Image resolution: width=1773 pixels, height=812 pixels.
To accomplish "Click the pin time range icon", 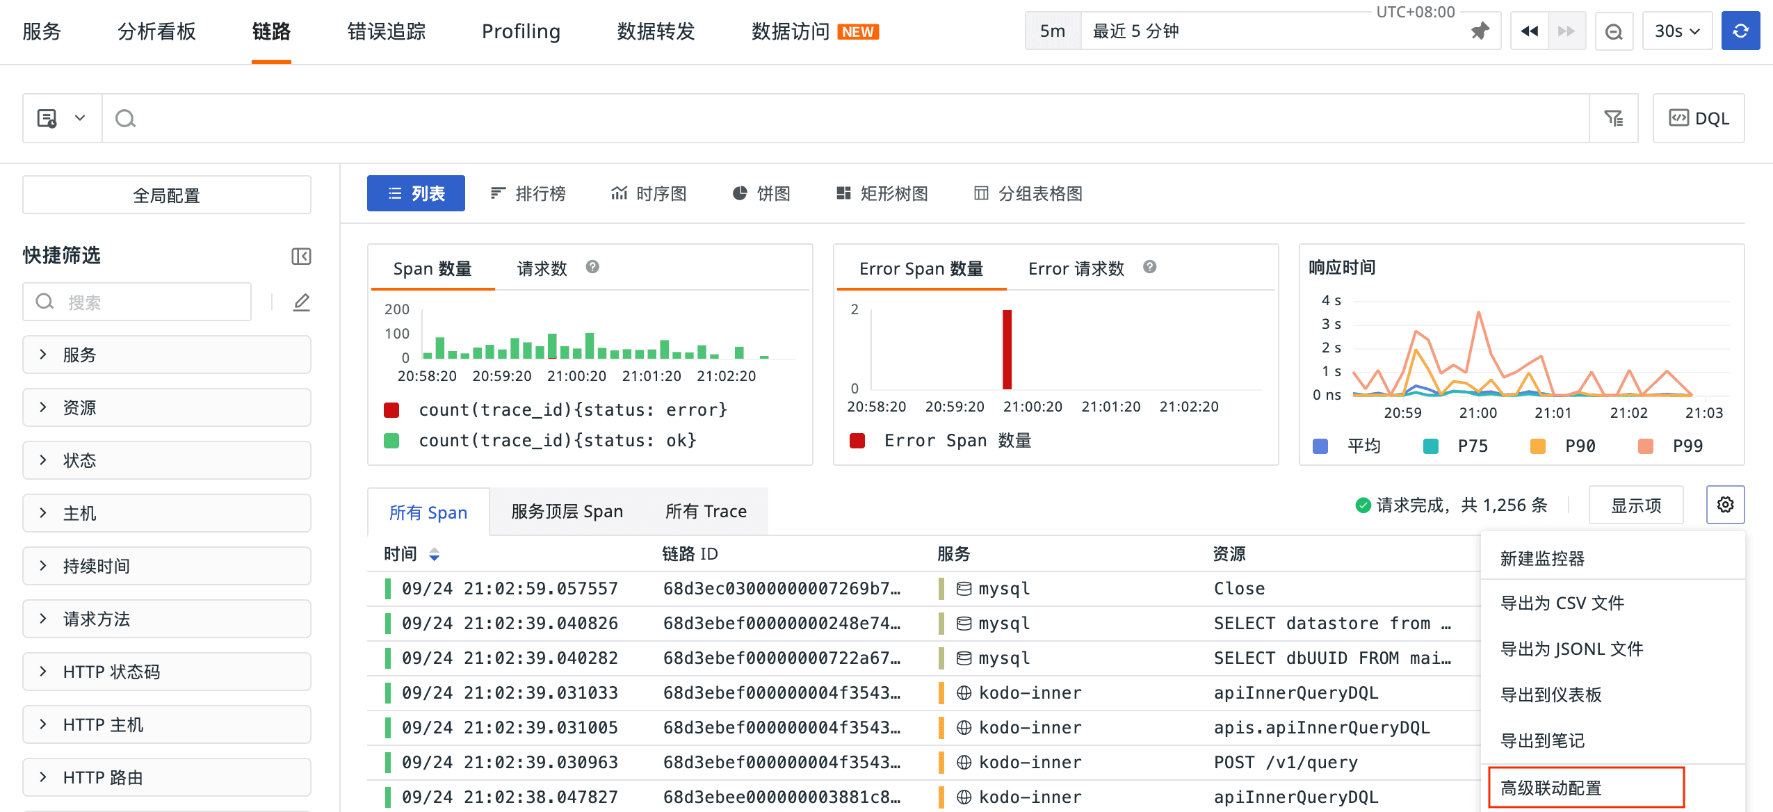I will coord(1480,31).
